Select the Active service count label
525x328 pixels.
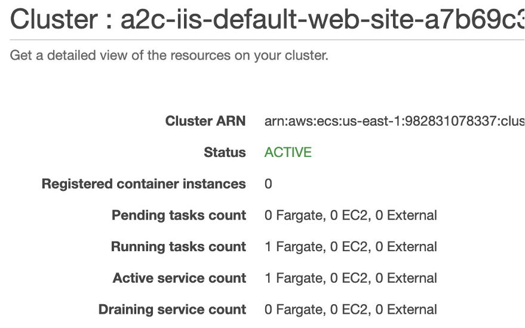(x=179, y=278)
